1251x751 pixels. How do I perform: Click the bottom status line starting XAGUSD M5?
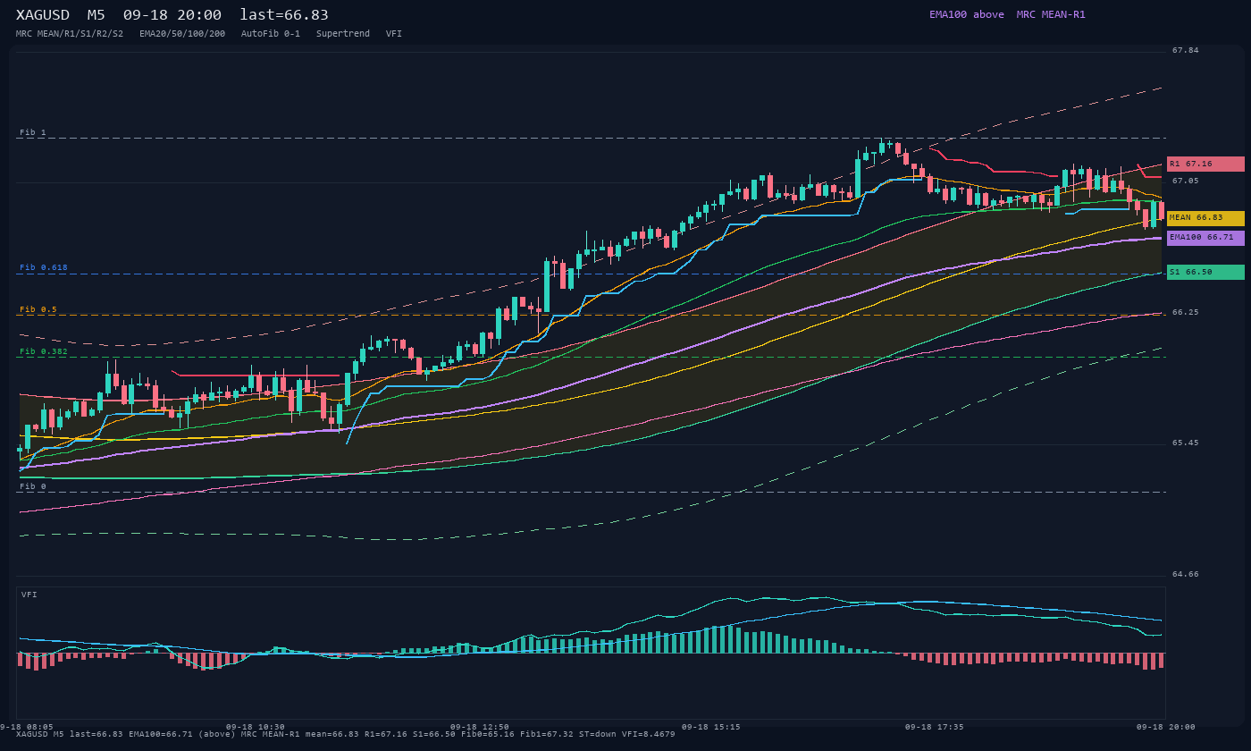click(x=346, y=734)
